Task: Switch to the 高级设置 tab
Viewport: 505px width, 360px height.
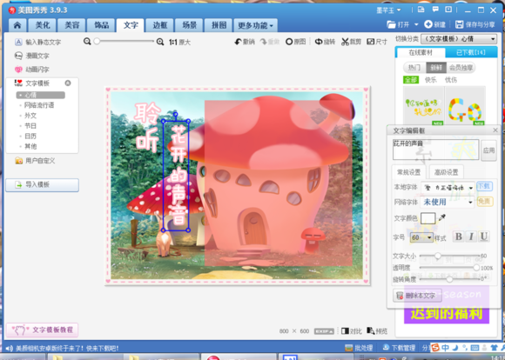Action: coord(446,172)
